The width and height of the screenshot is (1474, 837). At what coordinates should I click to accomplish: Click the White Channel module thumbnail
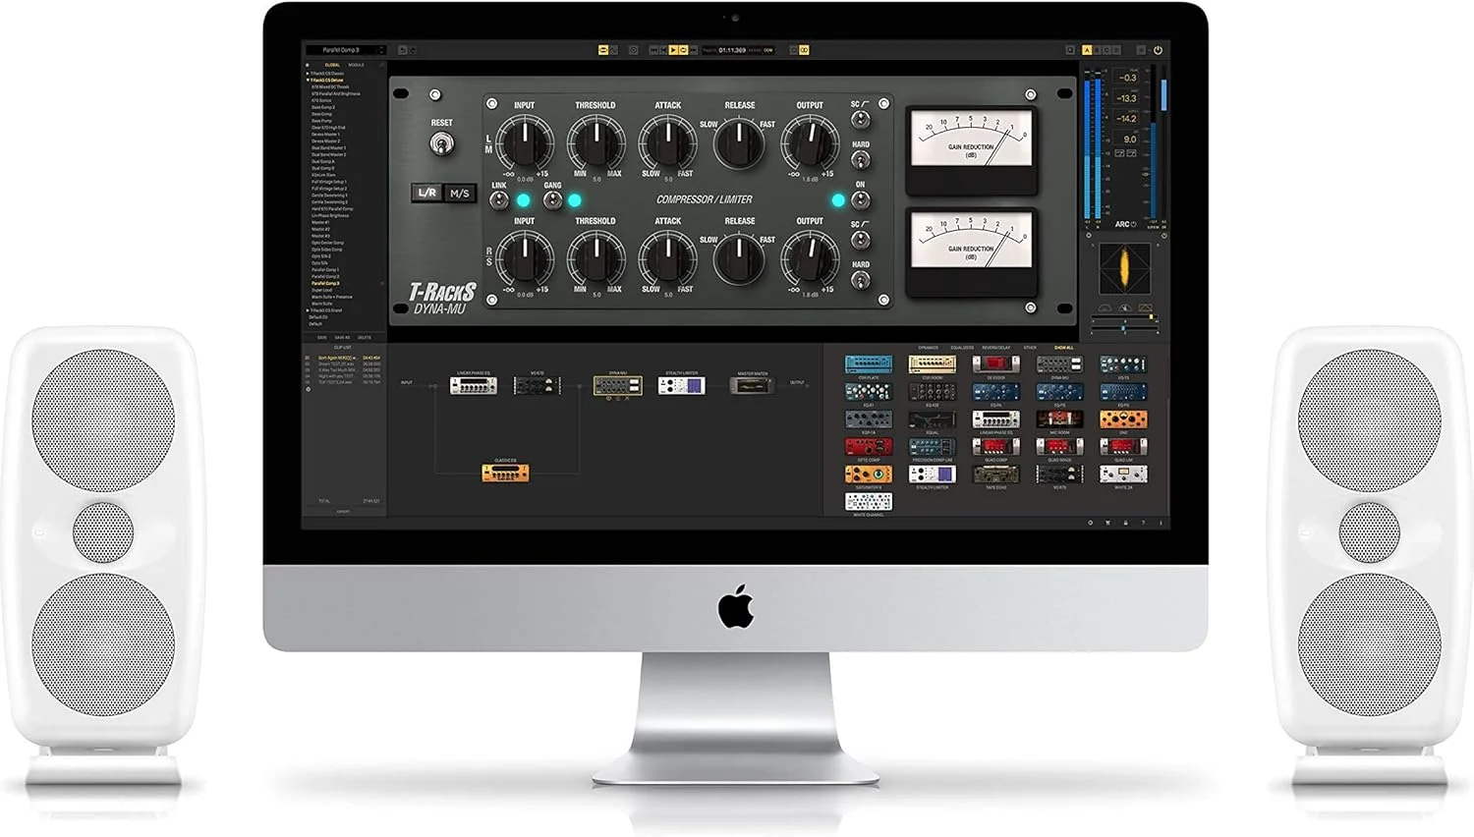coord(869,503)
